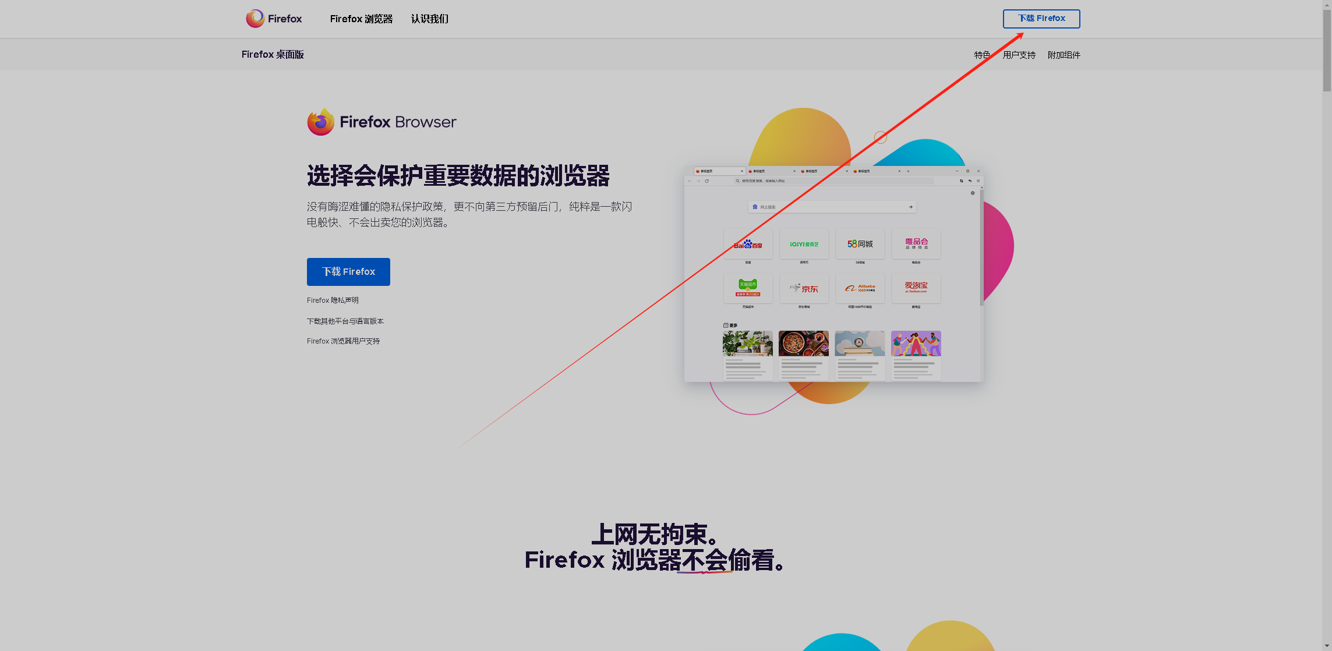1332x651 pixels.
Task: Click the iQIYI tile in the browser preview image
Action: click(x=804, y=245)
